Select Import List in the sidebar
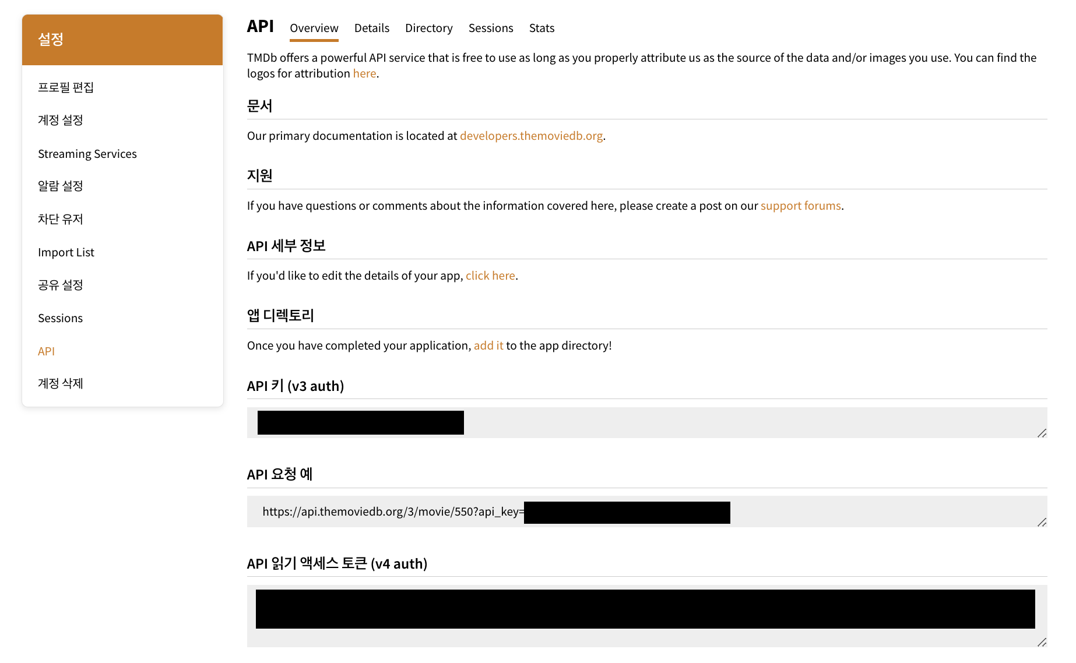The height and width of the screenshot is (663, 1076). point(66,252)
